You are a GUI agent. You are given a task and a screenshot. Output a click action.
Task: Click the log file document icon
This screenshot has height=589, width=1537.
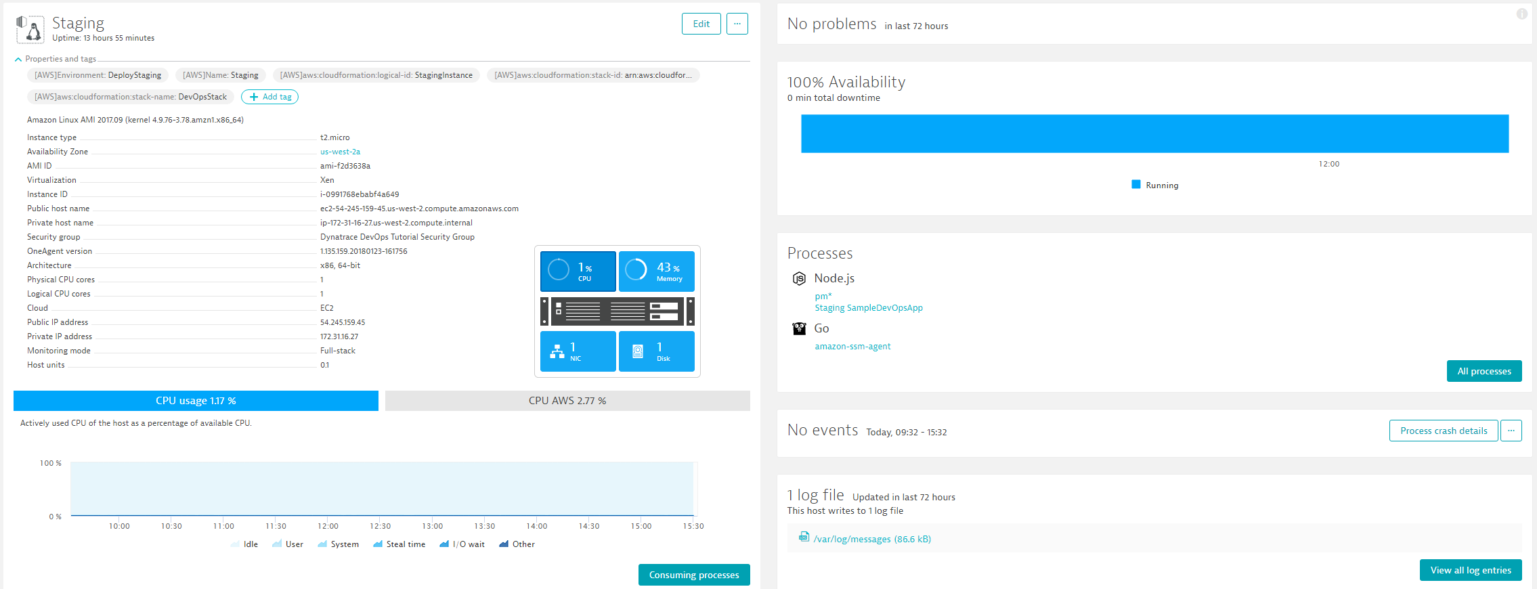(804, 537)
